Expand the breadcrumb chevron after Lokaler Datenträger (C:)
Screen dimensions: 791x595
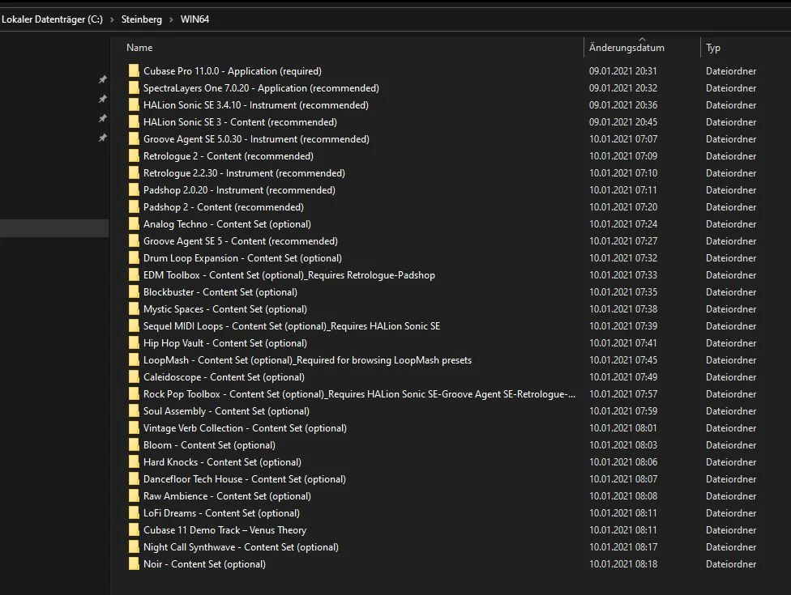(x=112, y=19)
